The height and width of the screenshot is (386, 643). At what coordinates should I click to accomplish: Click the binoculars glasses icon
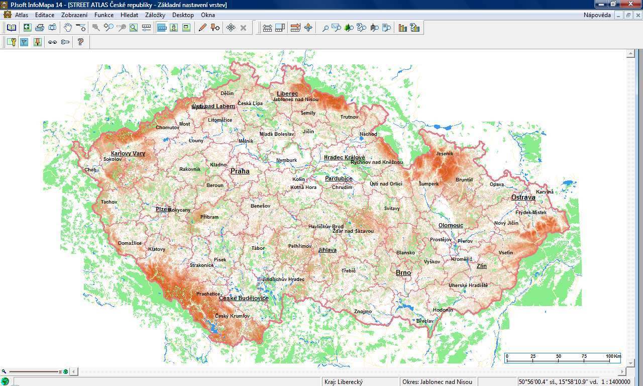(52, 42)
